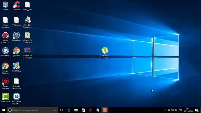Open the POR language selector
This screenshot has height=113, width=201.
[180, 110]
